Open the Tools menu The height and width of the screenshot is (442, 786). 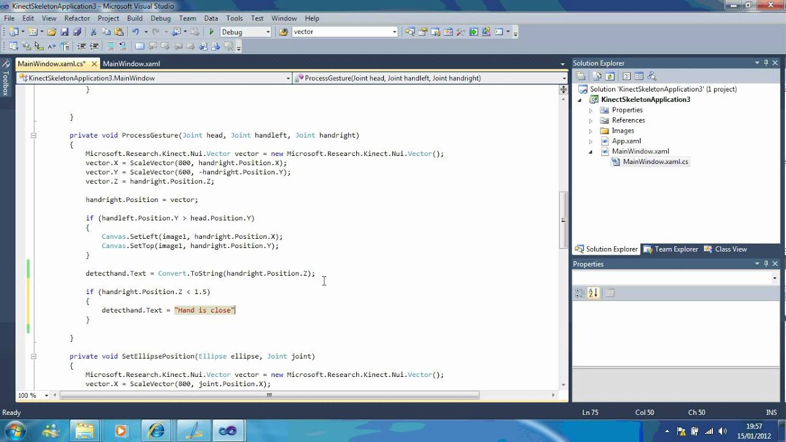[x=234, y=18]
